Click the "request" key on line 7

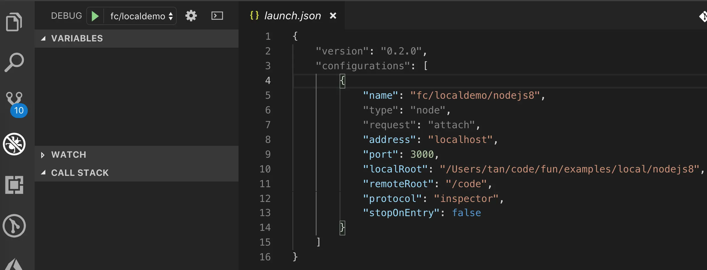pos(390,125)
